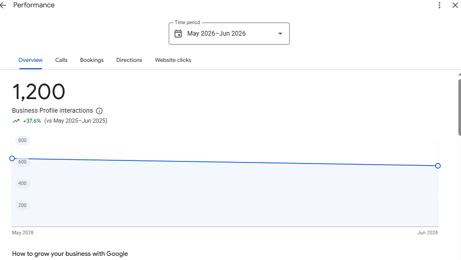The width and height of the screenshot is (461, 260).
Task: Click the May 2026 data point on chart
Action: (x=12, y=158)
